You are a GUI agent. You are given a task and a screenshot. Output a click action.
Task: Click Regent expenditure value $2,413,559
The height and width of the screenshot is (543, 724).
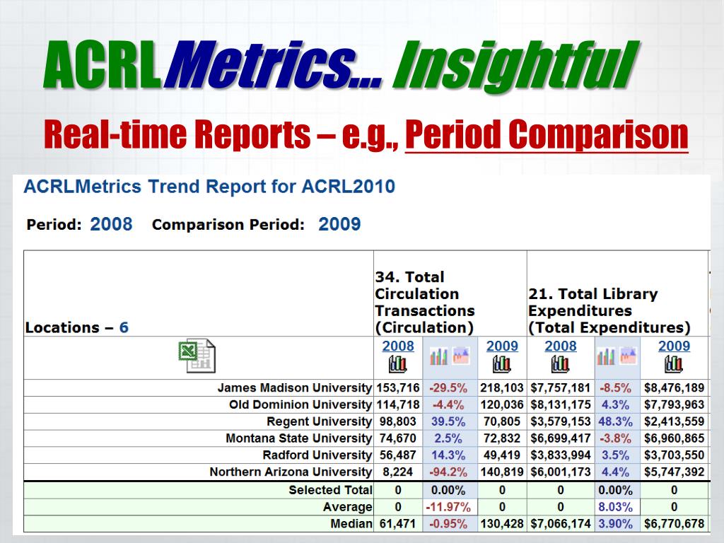point(674,421)
